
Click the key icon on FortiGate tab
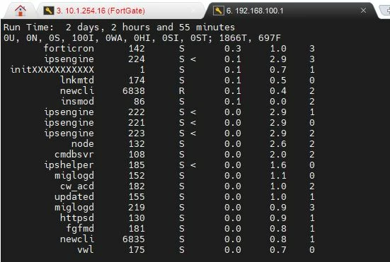tap(49, 11)
